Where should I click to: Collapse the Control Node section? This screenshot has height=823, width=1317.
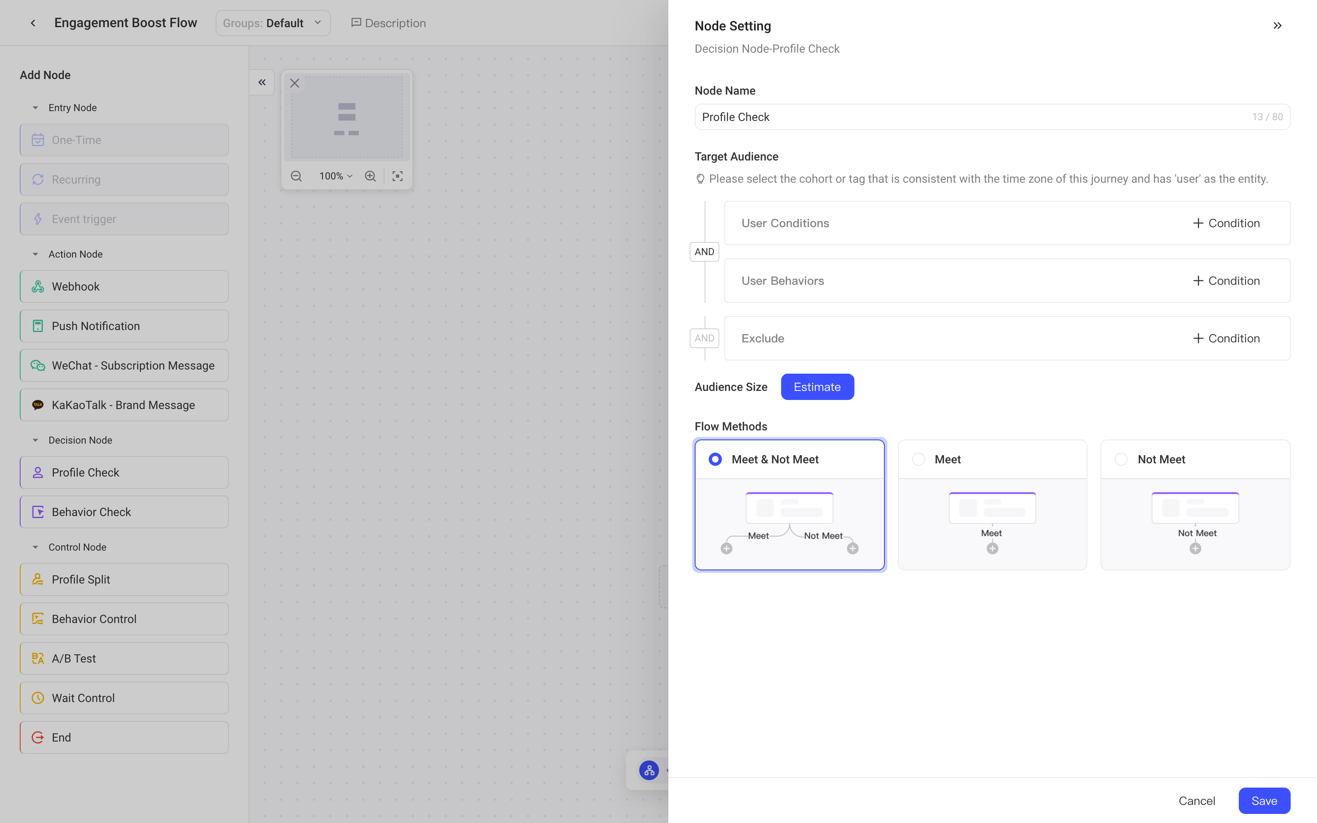pyautogui.click(x=35, y=547)
